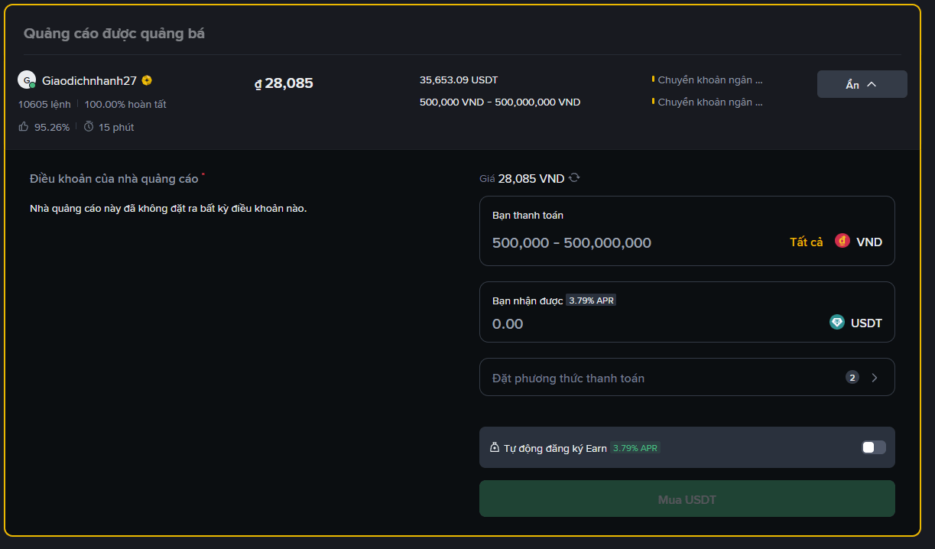The height and width of the screenshot is (549, 935).
Task: Click the gold verified badge beside Giaodichnhanh27
Action: tap(147, 80)
